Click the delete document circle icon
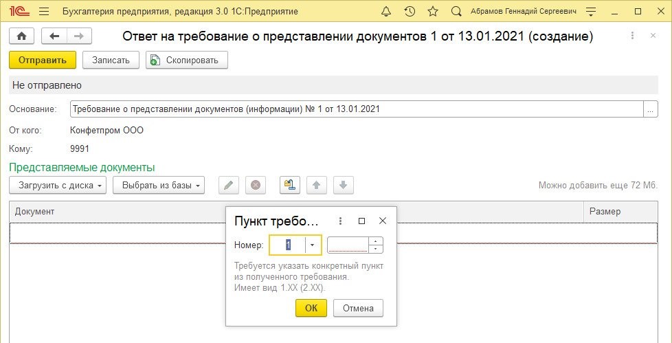Viewport: 672px width, 343px height. [x=255, y=185]
